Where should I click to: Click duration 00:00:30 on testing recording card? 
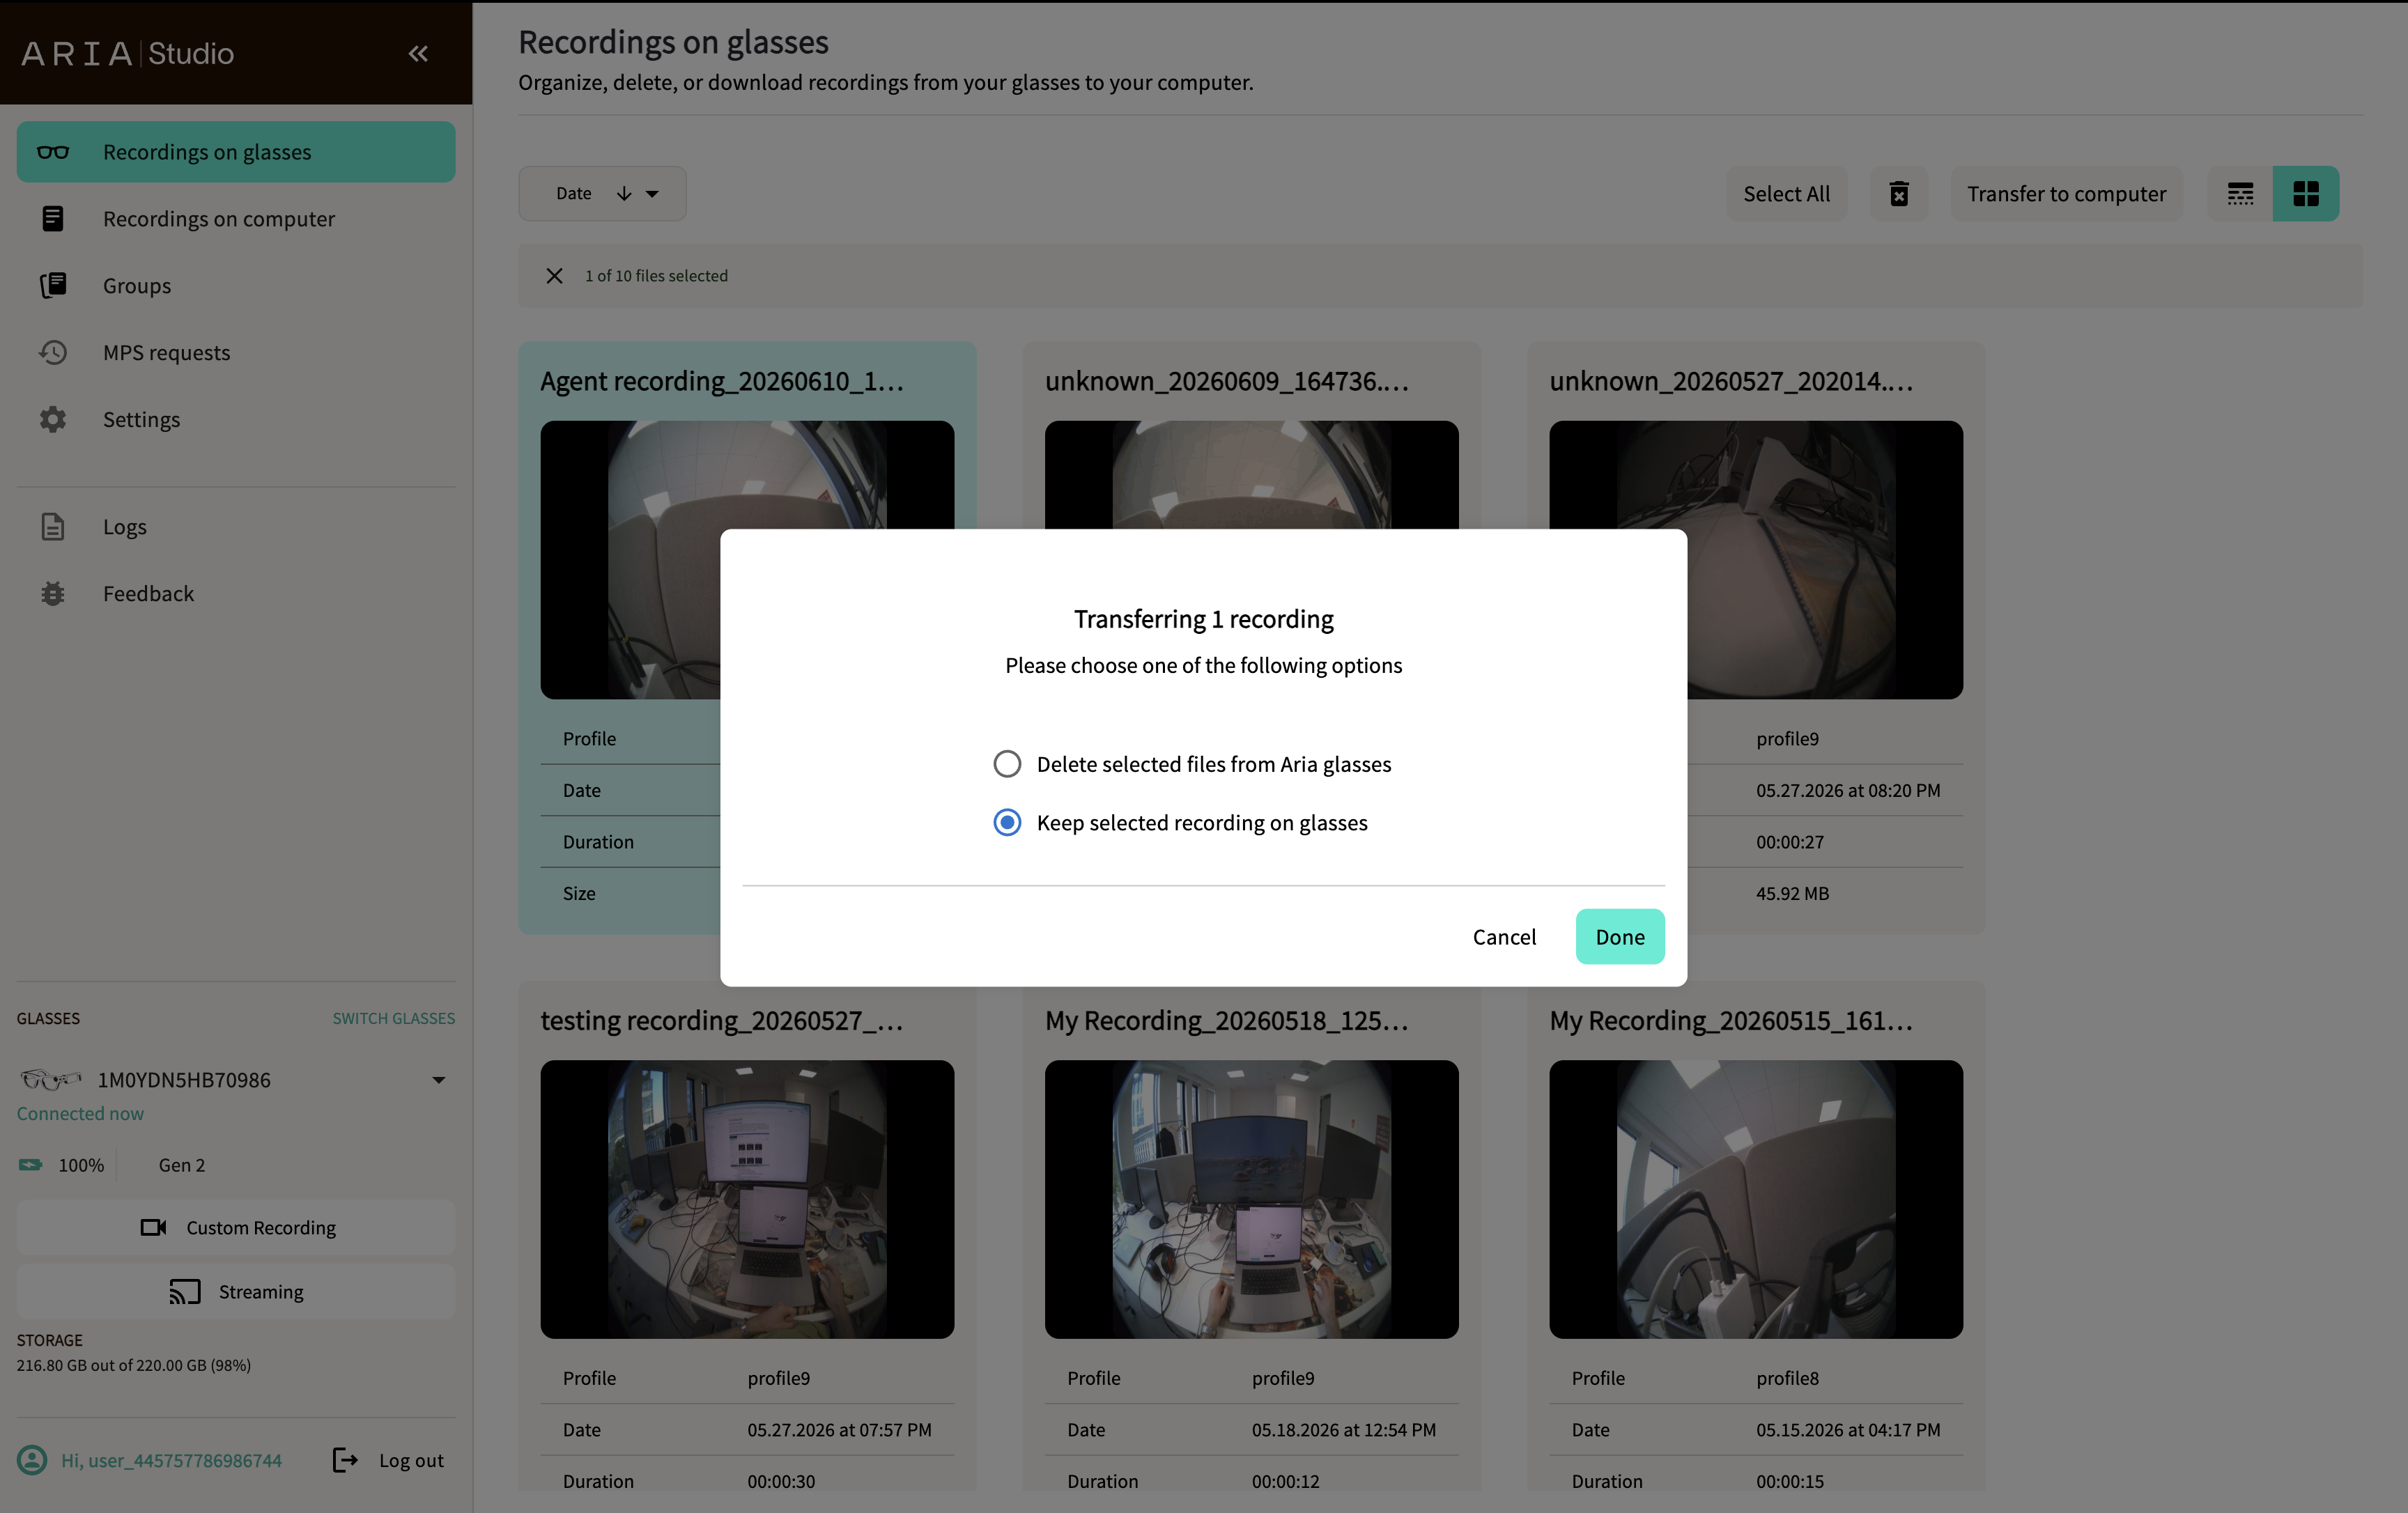point(781,1481)
